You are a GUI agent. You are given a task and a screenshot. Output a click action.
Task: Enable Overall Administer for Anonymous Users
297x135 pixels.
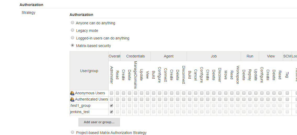(x=111, y=93)
